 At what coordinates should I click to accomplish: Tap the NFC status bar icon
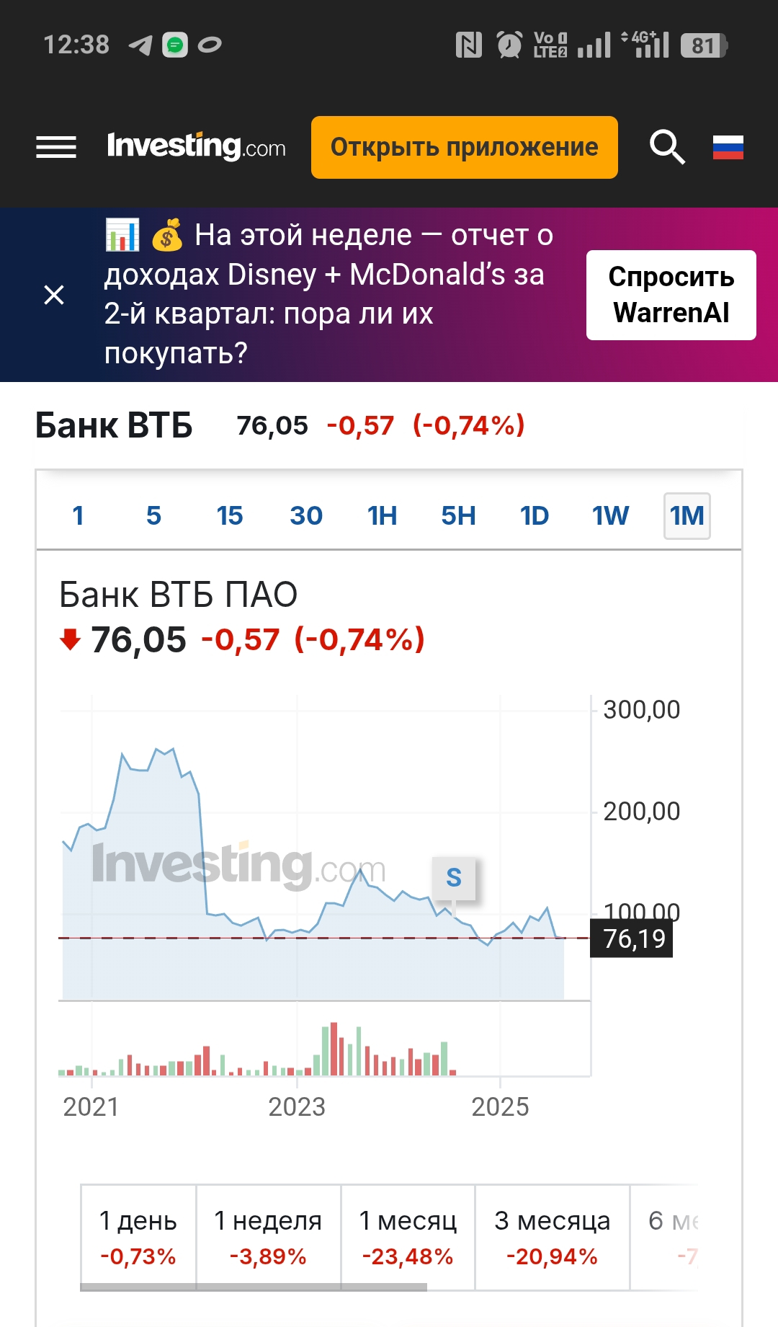tap(469, 45)
